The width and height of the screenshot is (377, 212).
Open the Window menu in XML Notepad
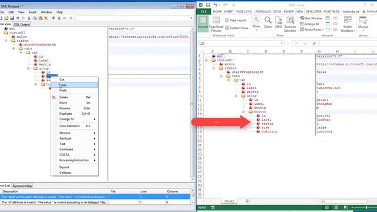point(46,12)
